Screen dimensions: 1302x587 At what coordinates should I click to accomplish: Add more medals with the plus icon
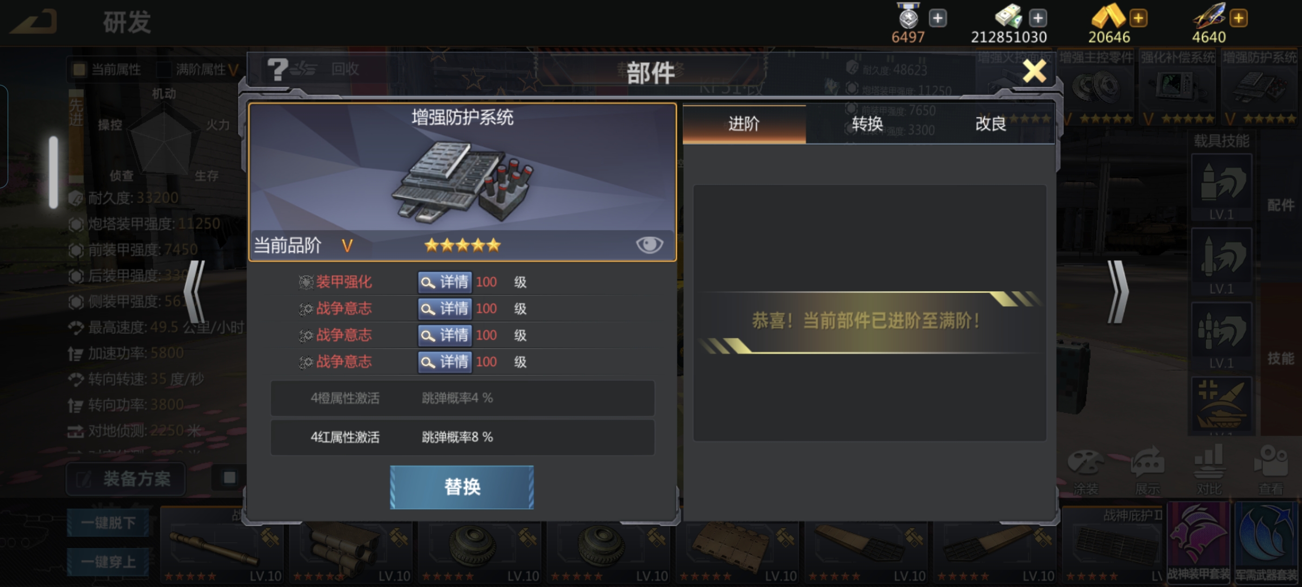[937, 18]
